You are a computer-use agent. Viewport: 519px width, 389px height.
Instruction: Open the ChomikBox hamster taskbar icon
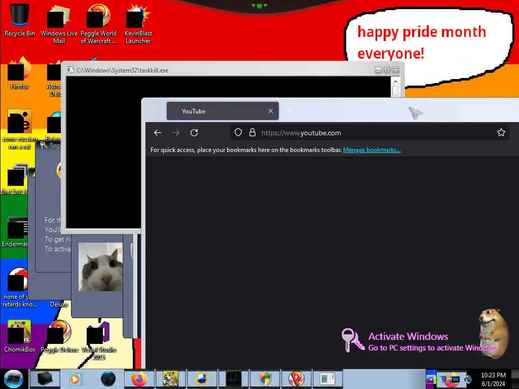pos(170,379)
